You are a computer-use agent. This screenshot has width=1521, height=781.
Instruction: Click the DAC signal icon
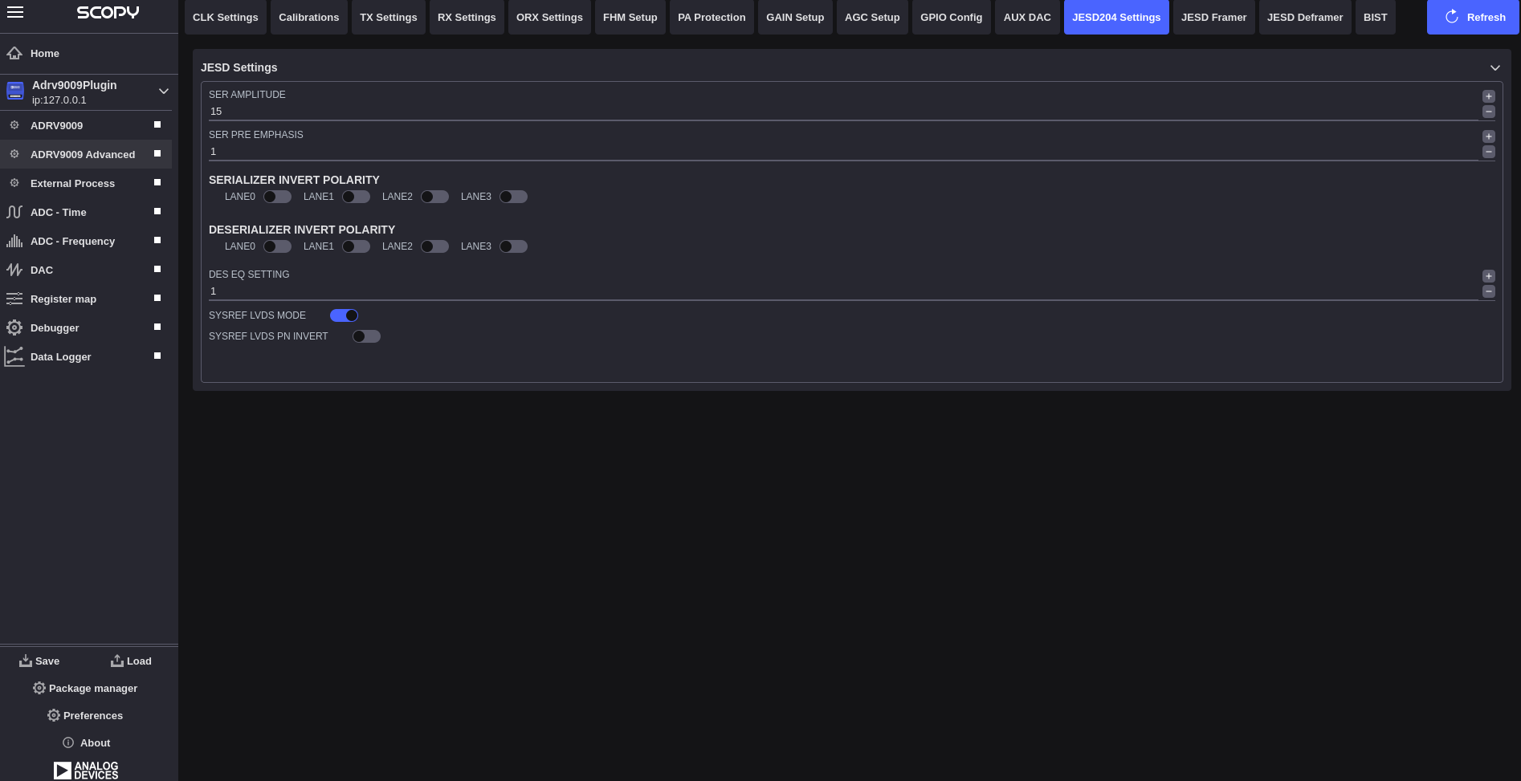pos(14,270)
